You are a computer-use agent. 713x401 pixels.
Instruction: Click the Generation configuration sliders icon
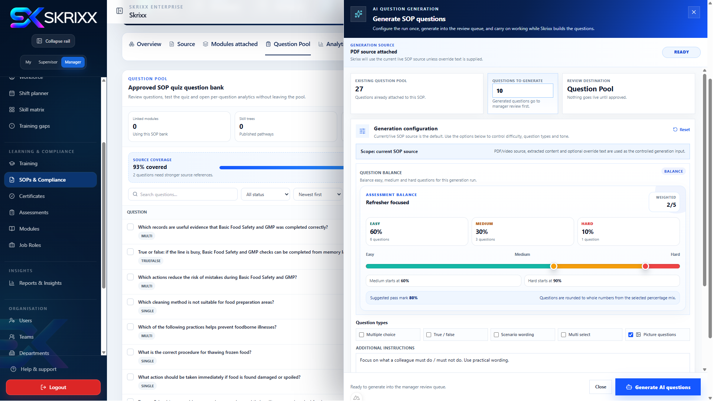point(362,131)
